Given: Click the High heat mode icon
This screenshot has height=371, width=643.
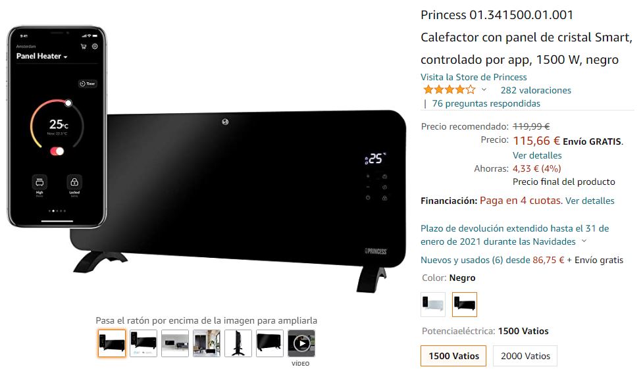Looking at the screenshot, I should 39,182.
